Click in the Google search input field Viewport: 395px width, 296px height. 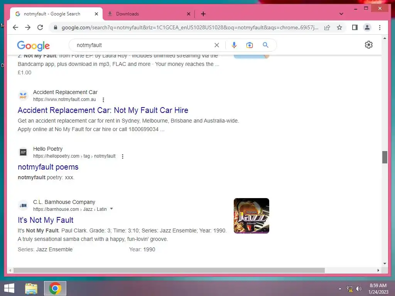click(x=143, y=45)
